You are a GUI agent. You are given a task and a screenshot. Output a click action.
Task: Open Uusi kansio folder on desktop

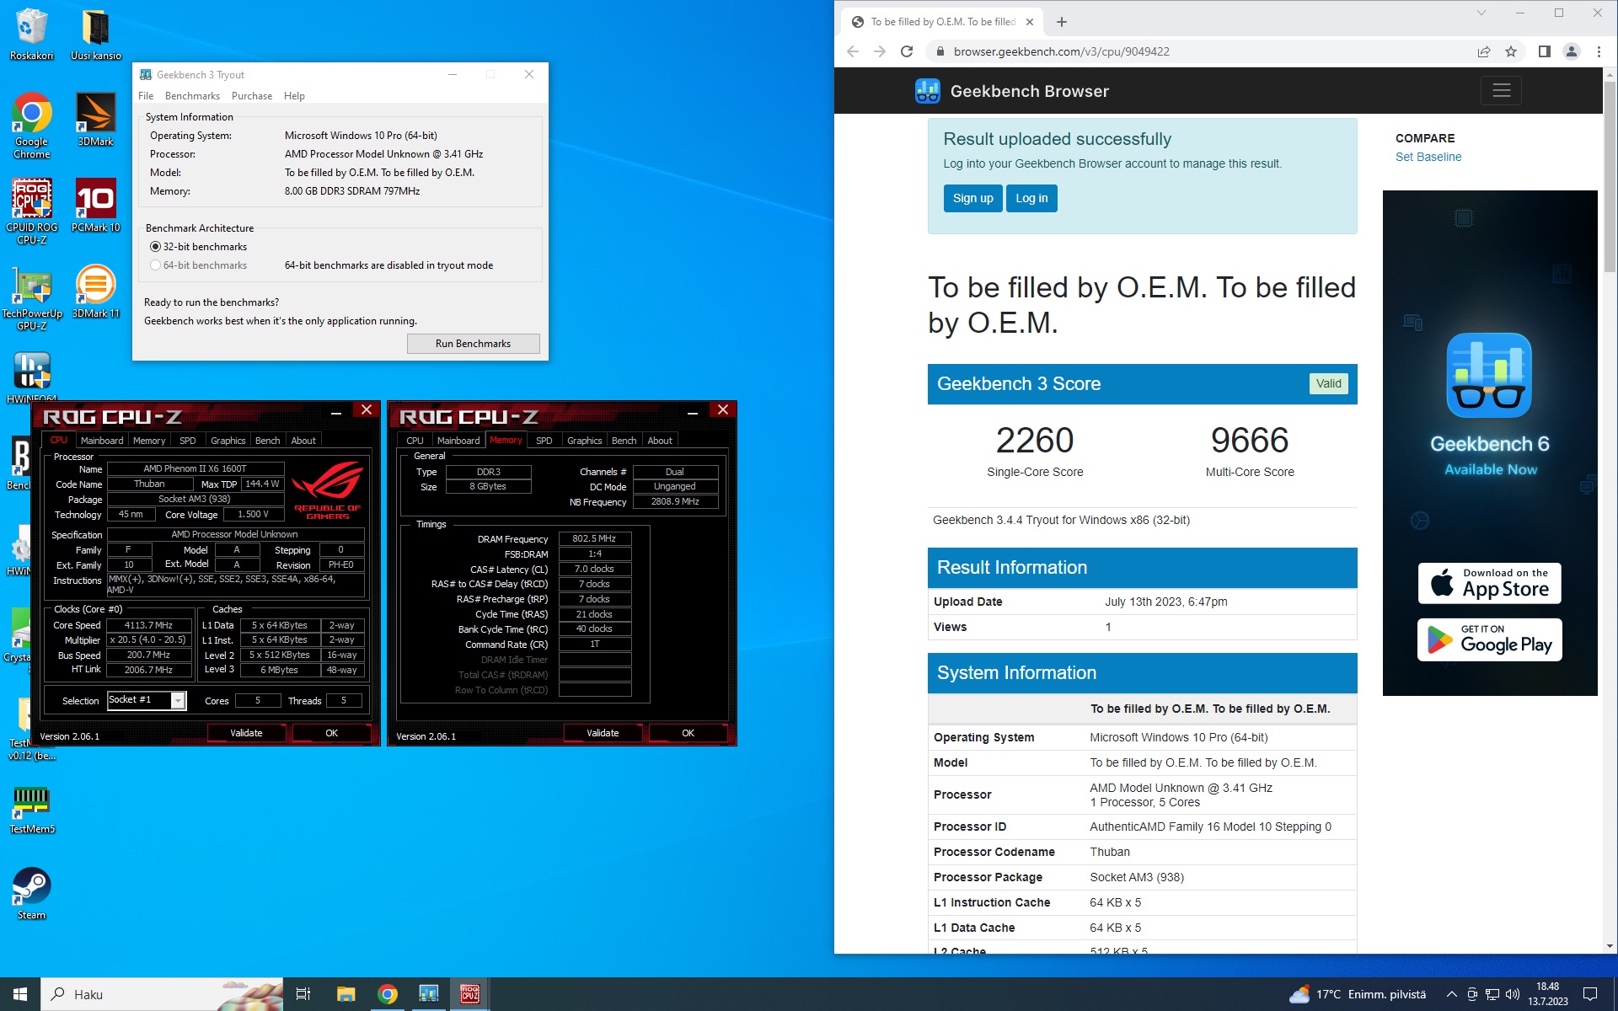95,35
